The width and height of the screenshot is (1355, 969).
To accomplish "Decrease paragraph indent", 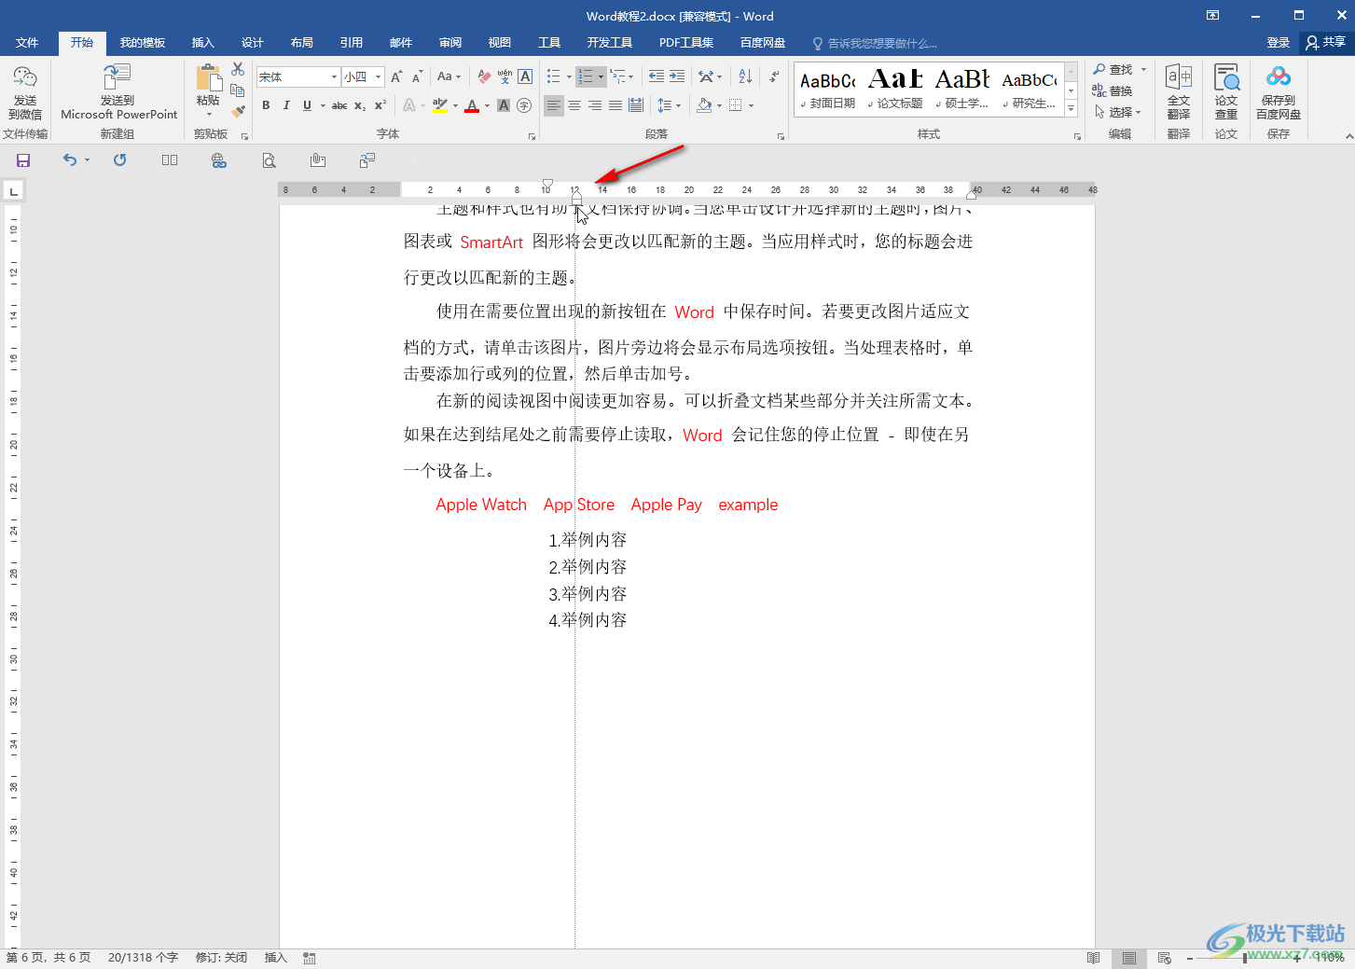I will tap(657, 76).
